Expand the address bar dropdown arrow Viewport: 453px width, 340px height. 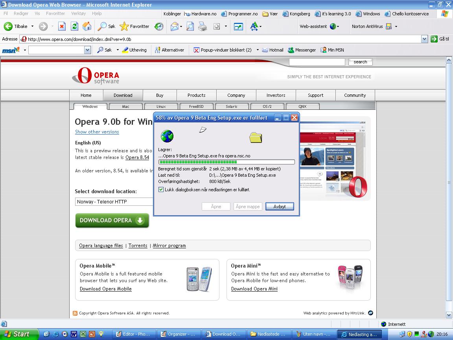coord(424,39)
